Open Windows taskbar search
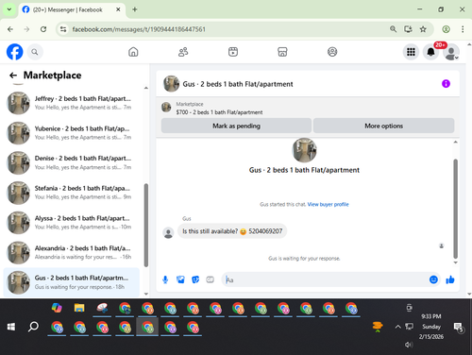This screenshot has width=472, height=355. pyautogui.click(x=33, y=327)
